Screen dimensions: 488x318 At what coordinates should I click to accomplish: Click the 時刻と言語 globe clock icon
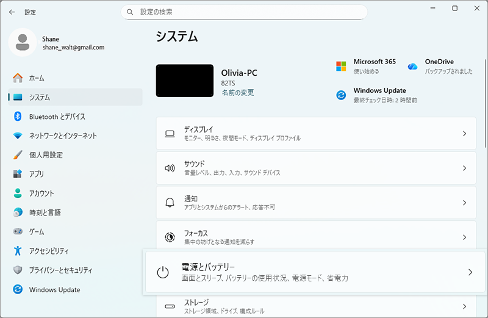click(18, 212)
